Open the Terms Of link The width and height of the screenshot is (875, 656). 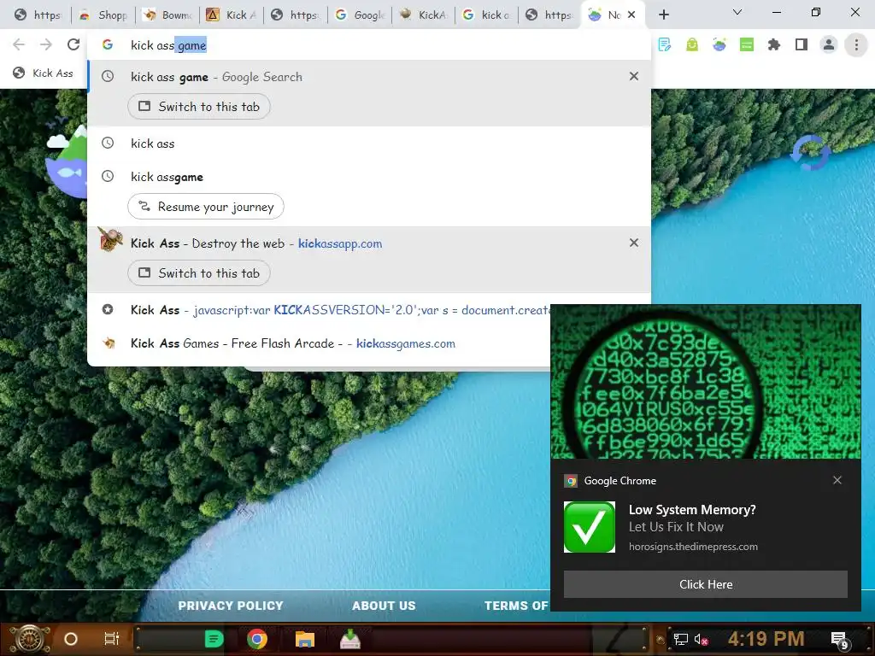click(516, 606)
